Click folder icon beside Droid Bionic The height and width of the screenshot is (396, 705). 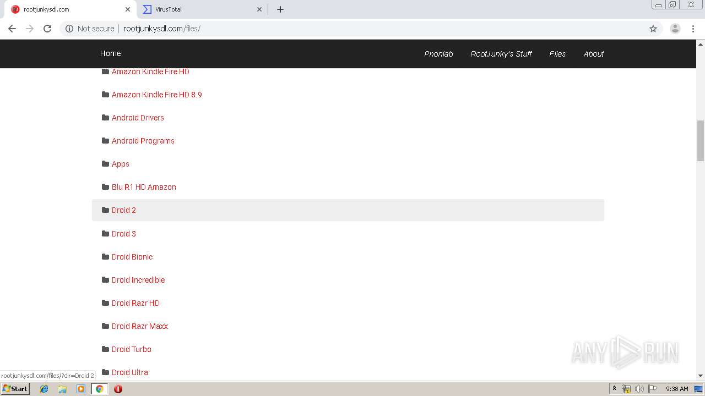pos(105,256)
